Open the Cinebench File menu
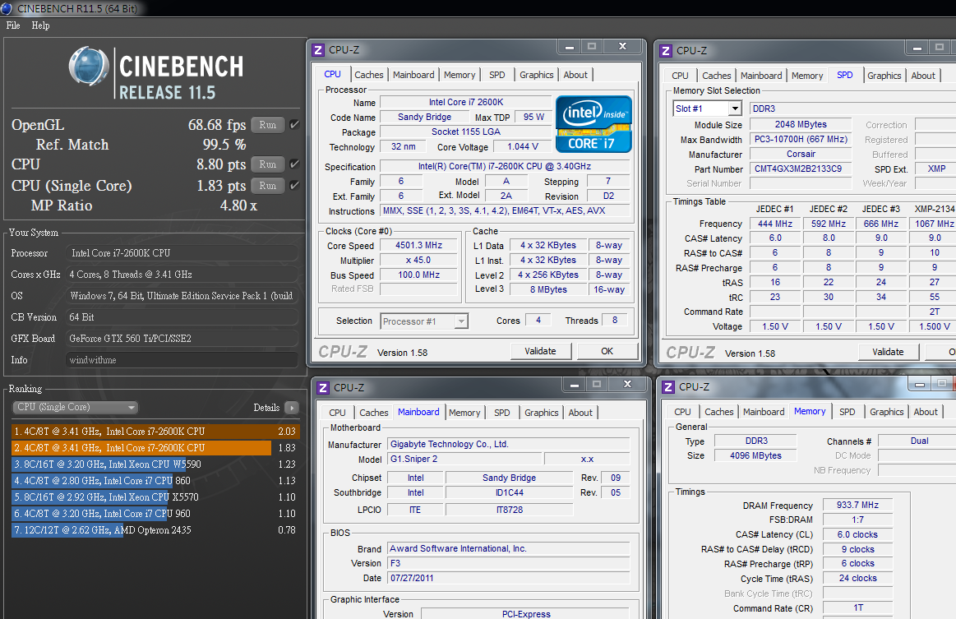Viewport: 956px width, 619px height. (x=13, y=25)
